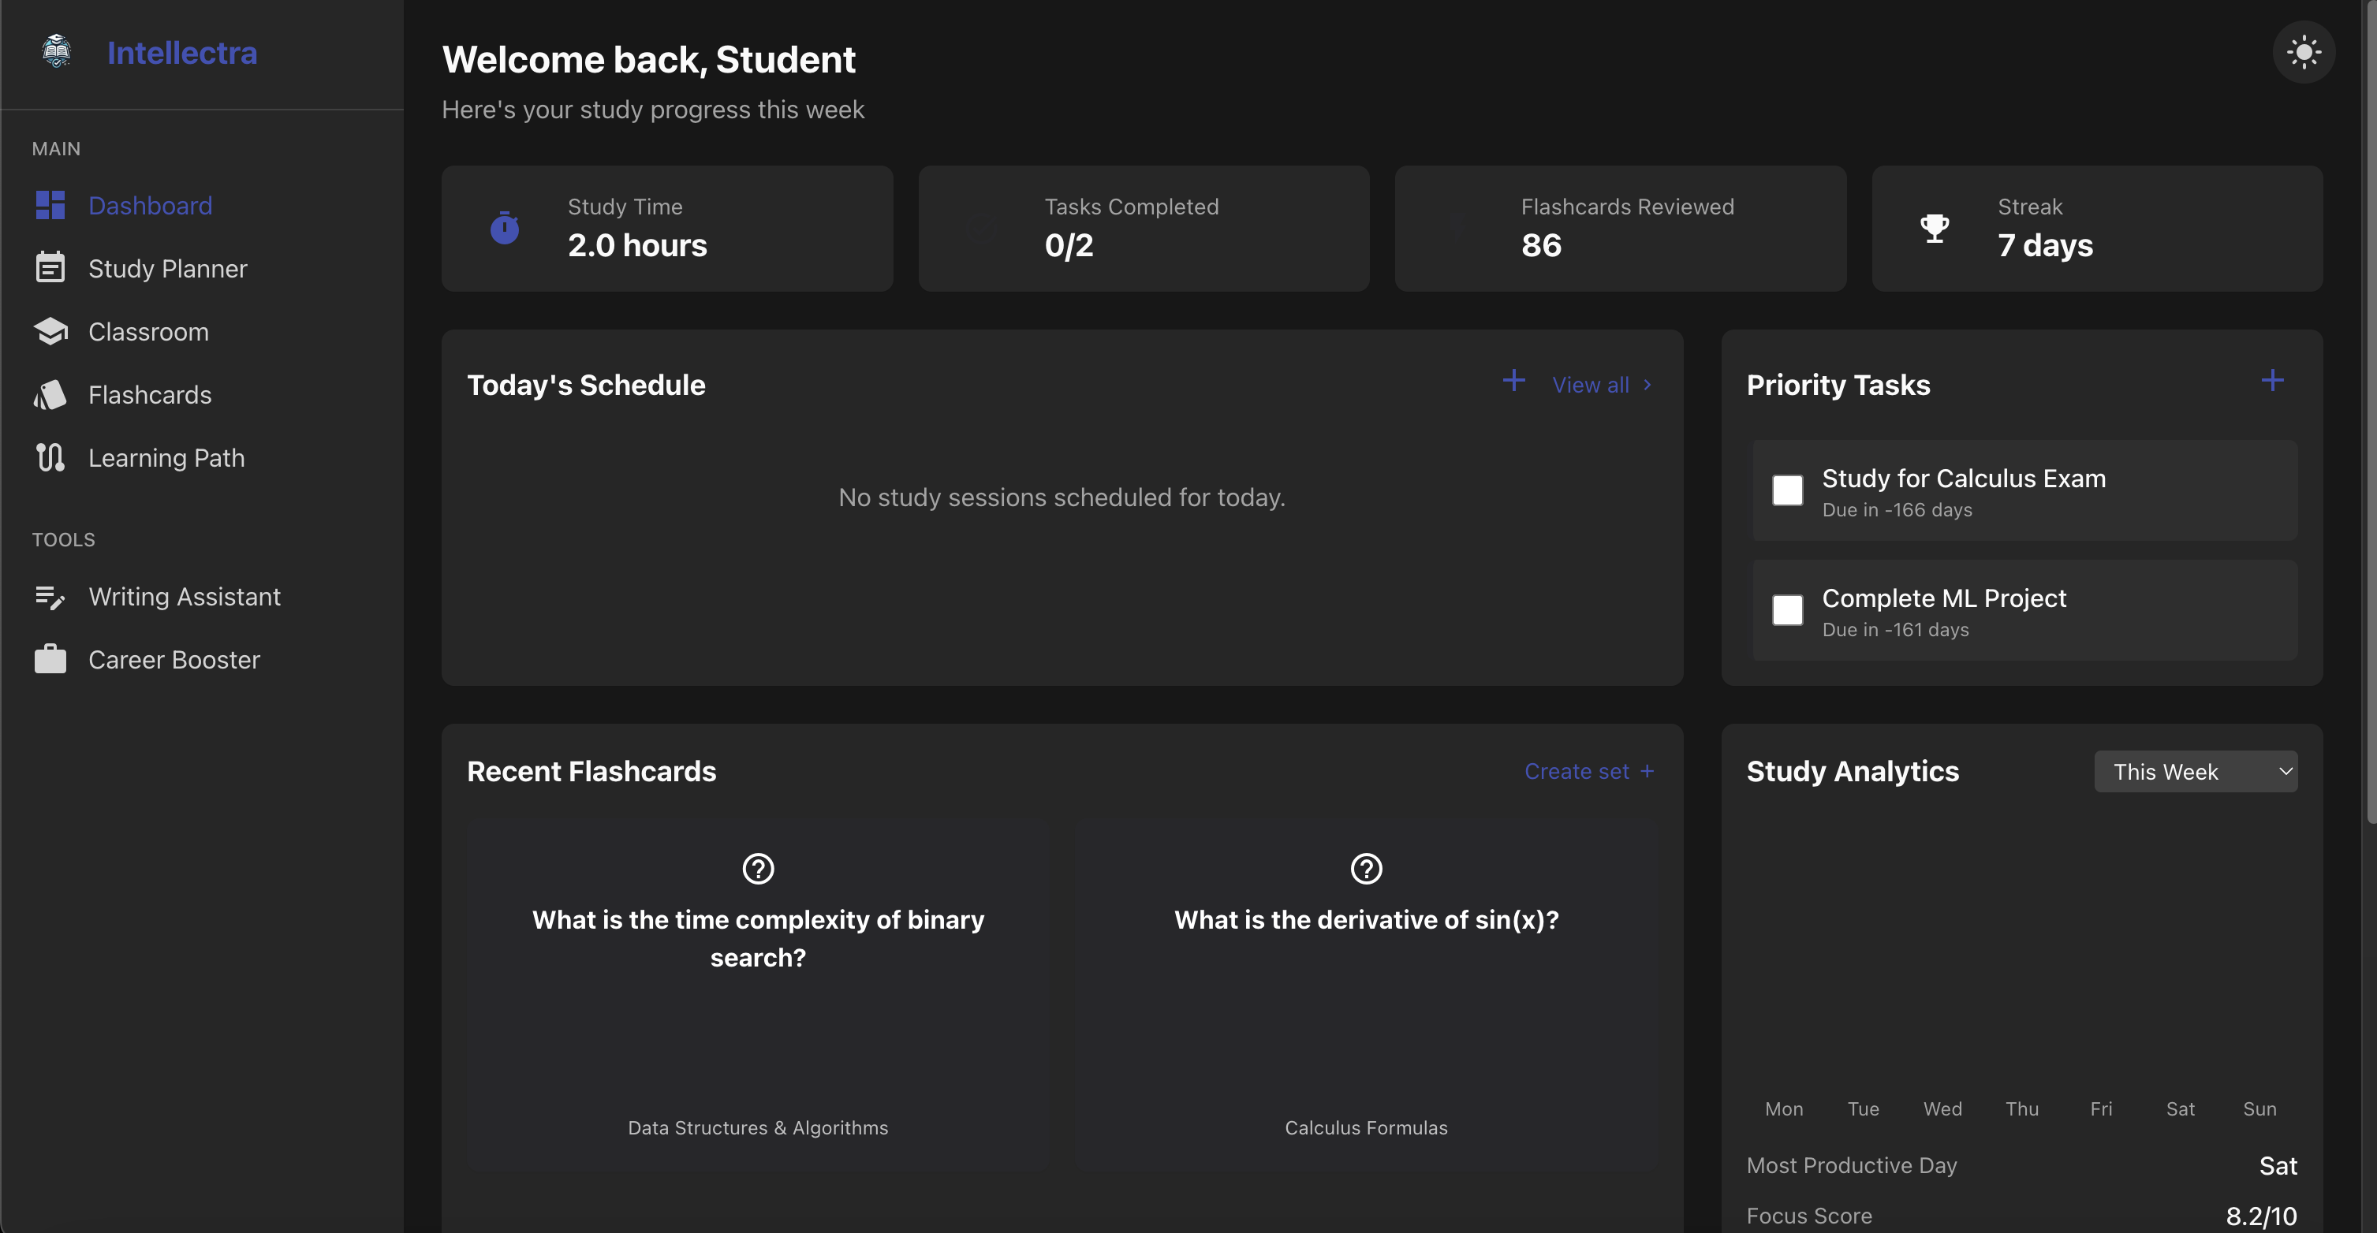Add a new priority task with plus
2377x1233 pixels.
(2273, 381)
